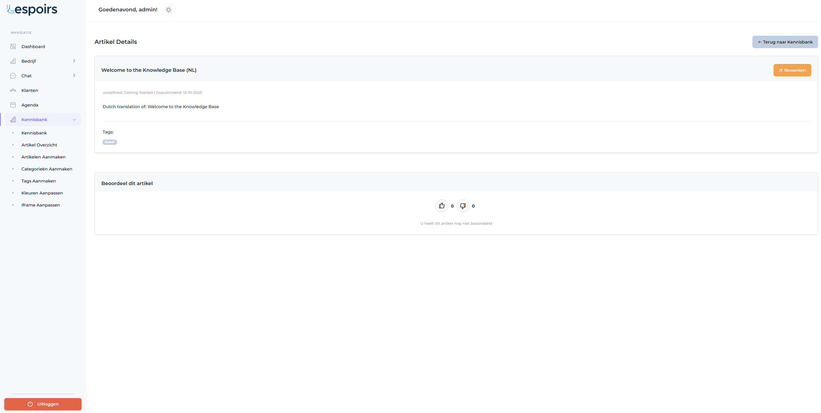Click the Bedrijf bar chart icon

point(13,61)
